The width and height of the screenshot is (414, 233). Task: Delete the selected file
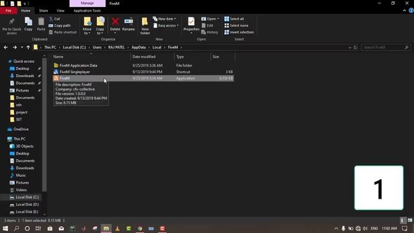click(x=115, y=25)
